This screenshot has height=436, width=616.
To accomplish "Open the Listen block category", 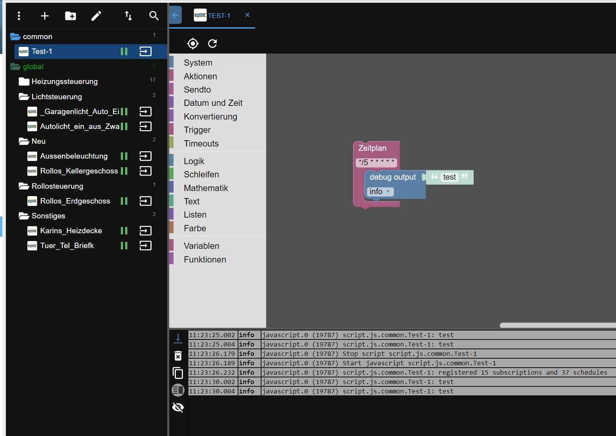I will pos(195,215).
